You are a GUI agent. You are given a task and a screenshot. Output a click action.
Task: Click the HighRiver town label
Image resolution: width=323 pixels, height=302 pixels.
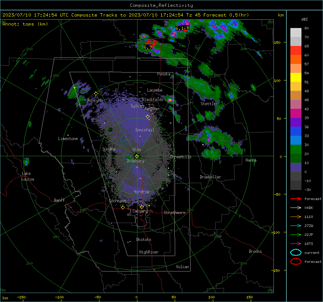pos(149,252)
